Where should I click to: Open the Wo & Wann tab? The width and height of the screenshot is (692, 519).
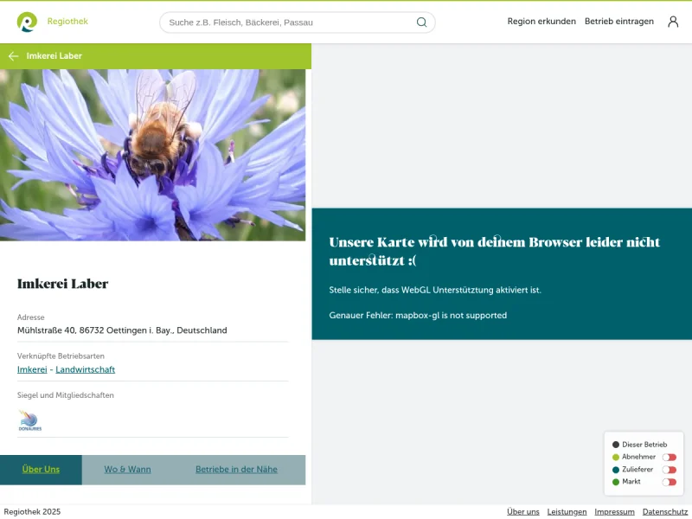(127, 470)
